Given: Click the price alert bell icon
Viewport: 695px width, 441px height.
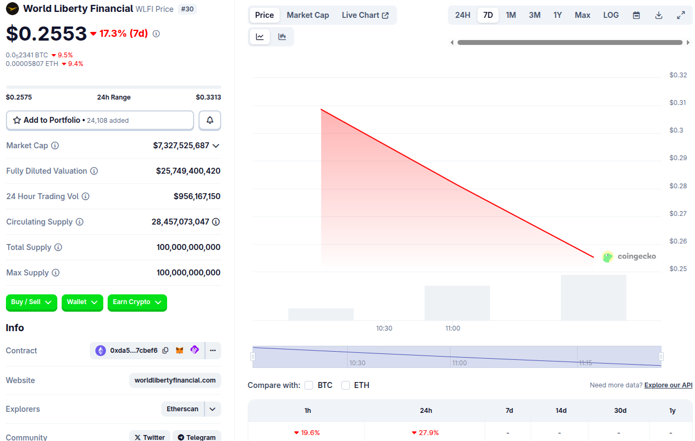Looking at the screenshot, I should (x=210, y=120).
